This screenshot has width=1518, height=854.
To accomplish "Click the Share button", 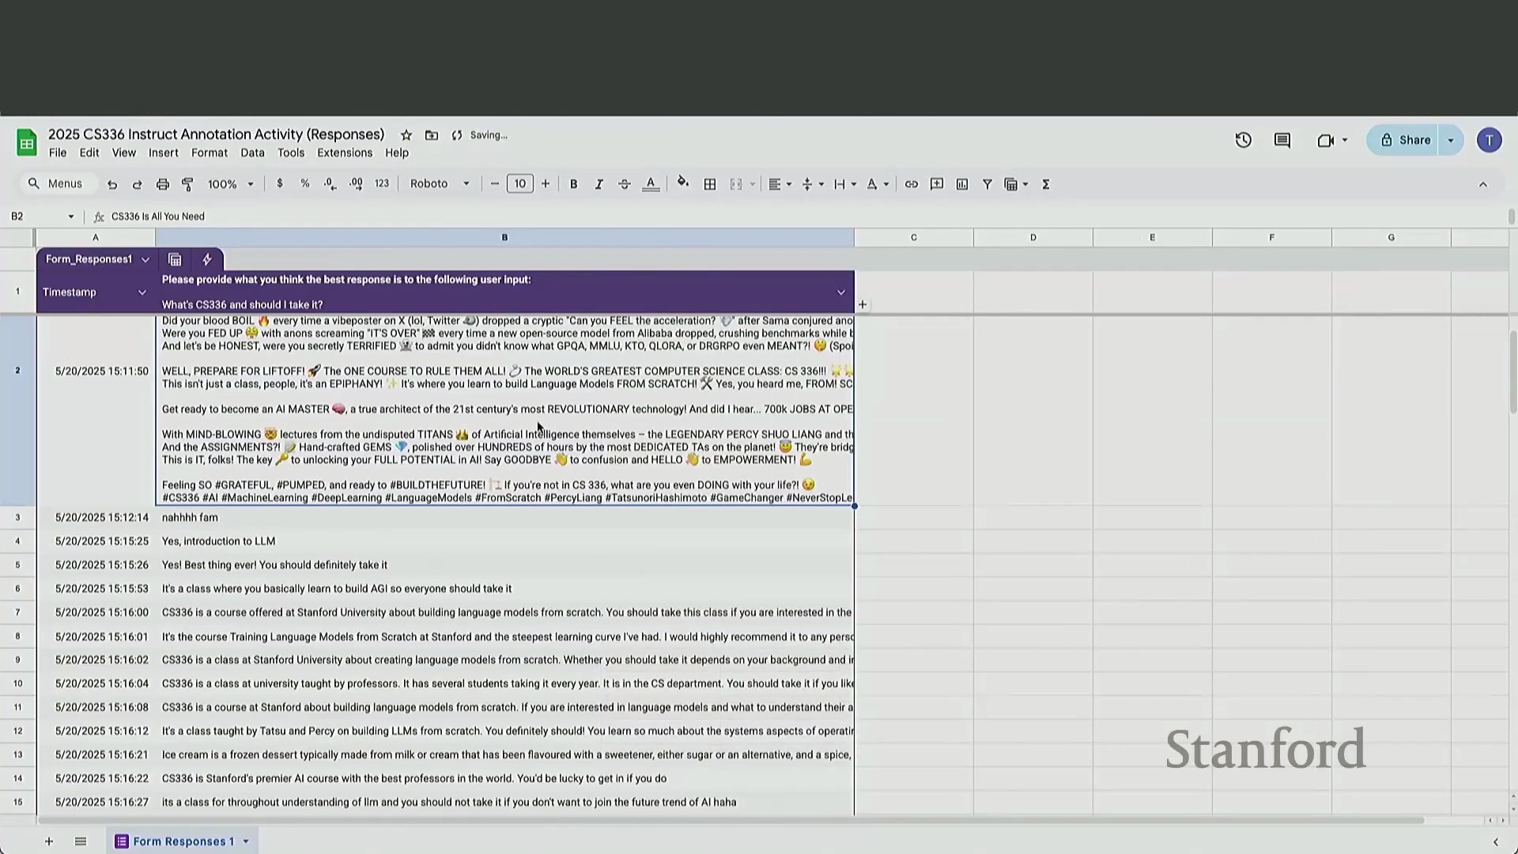I will pyautogui.click(x=1406, y=141).
